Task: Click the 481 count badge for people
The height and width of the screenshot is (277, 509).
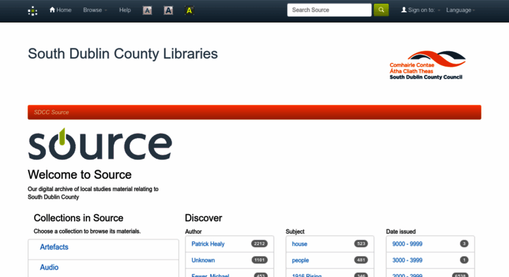Action: 361,260
